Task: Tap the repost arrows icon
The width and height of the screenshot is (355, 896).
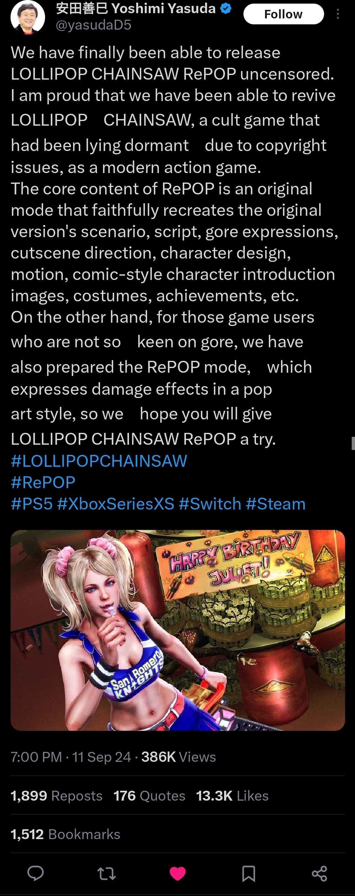Action: click(107, 874)
